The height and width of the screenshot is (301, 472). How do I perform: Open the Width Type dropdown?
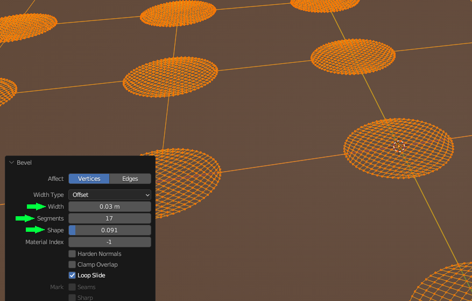pyautogui.click(x=110, y=195)
